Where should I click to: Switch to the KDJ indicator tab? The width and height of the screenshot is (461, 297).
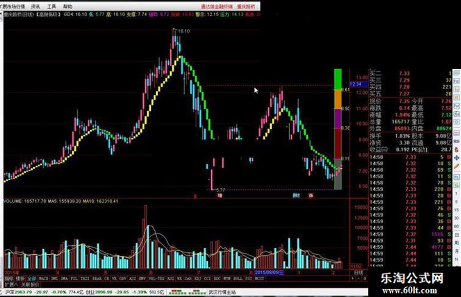click(198, 278)
